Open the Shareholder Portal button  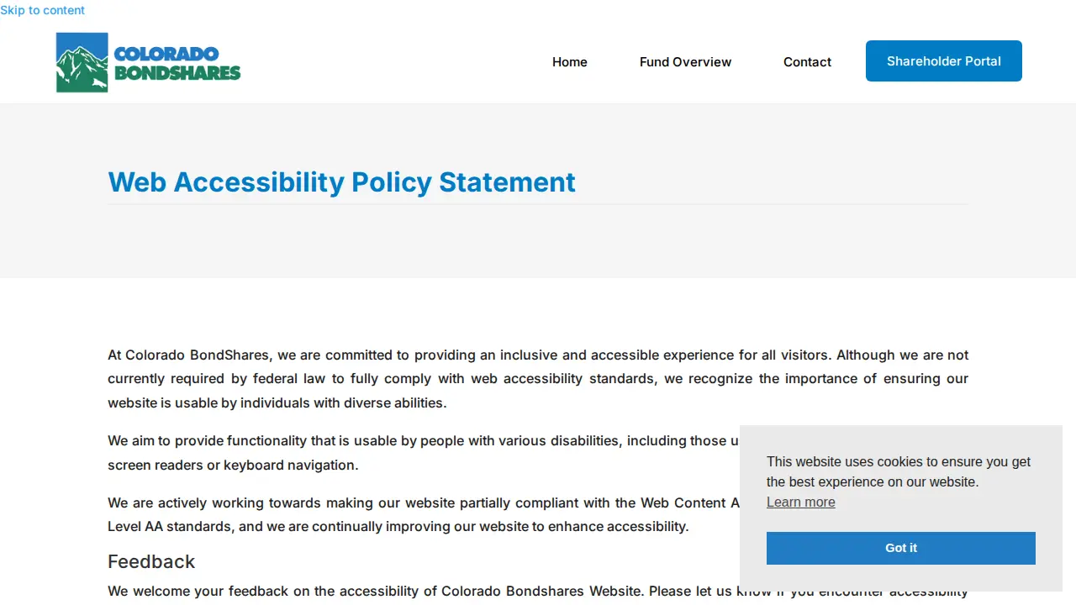(944, 61)
